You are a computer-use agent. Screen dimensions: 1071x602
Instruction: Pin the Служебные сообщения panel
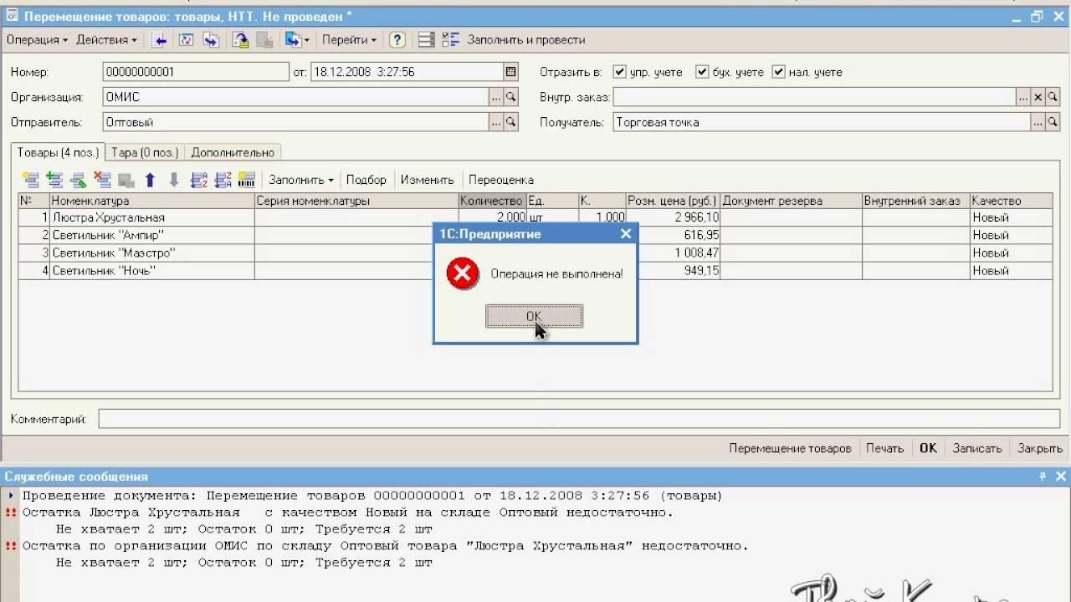click(x=1043, y=476)
